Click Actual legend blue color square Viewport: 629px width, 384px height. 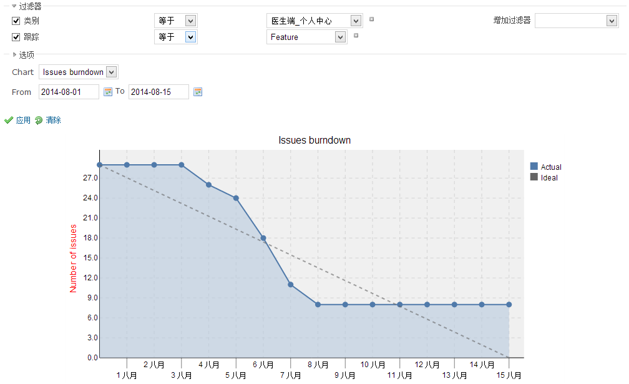point(534,166)
